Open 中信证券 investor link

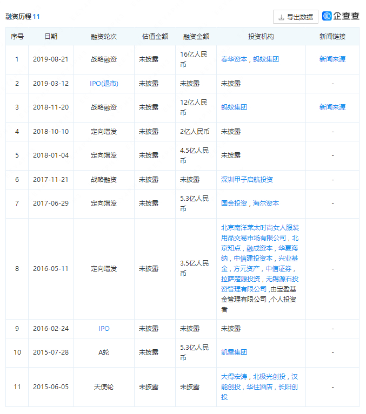[278, 269]
